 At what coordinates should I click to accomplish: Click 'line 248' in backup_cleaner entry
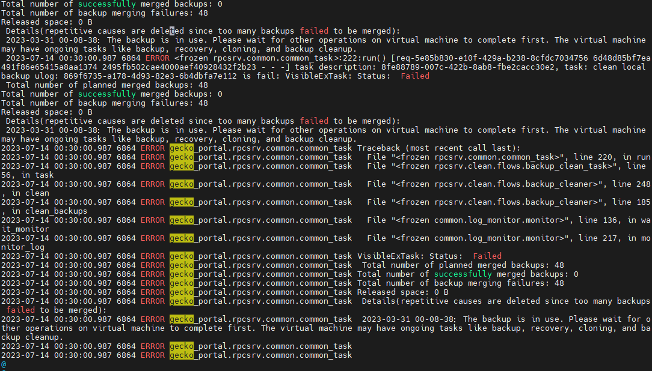[x=631, y=184]
